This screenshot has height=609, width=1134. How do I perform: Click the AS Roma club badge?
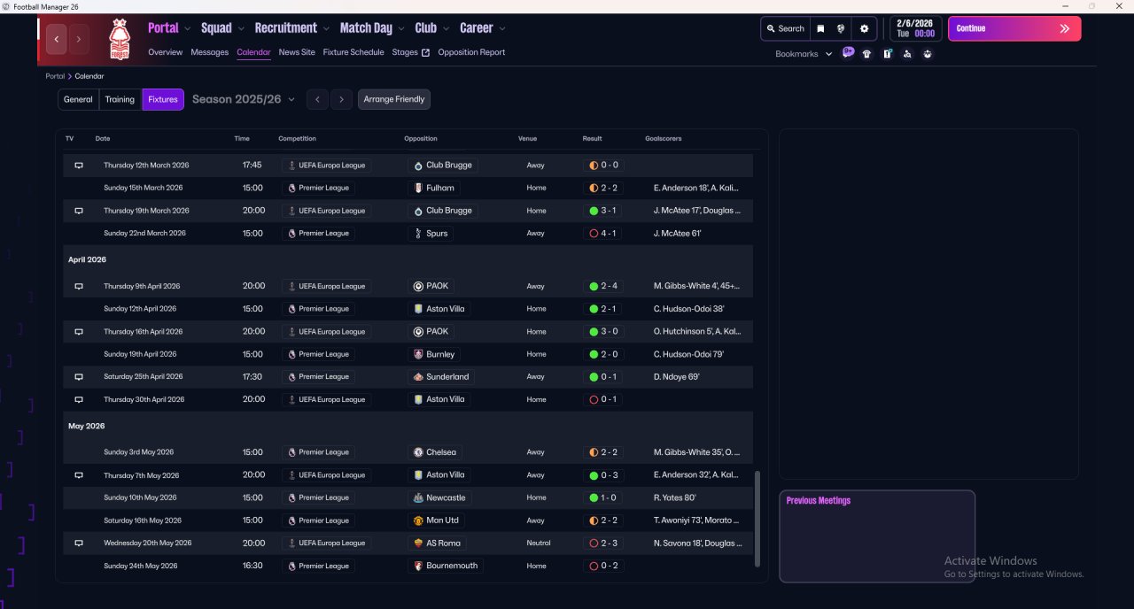point(418,543)
